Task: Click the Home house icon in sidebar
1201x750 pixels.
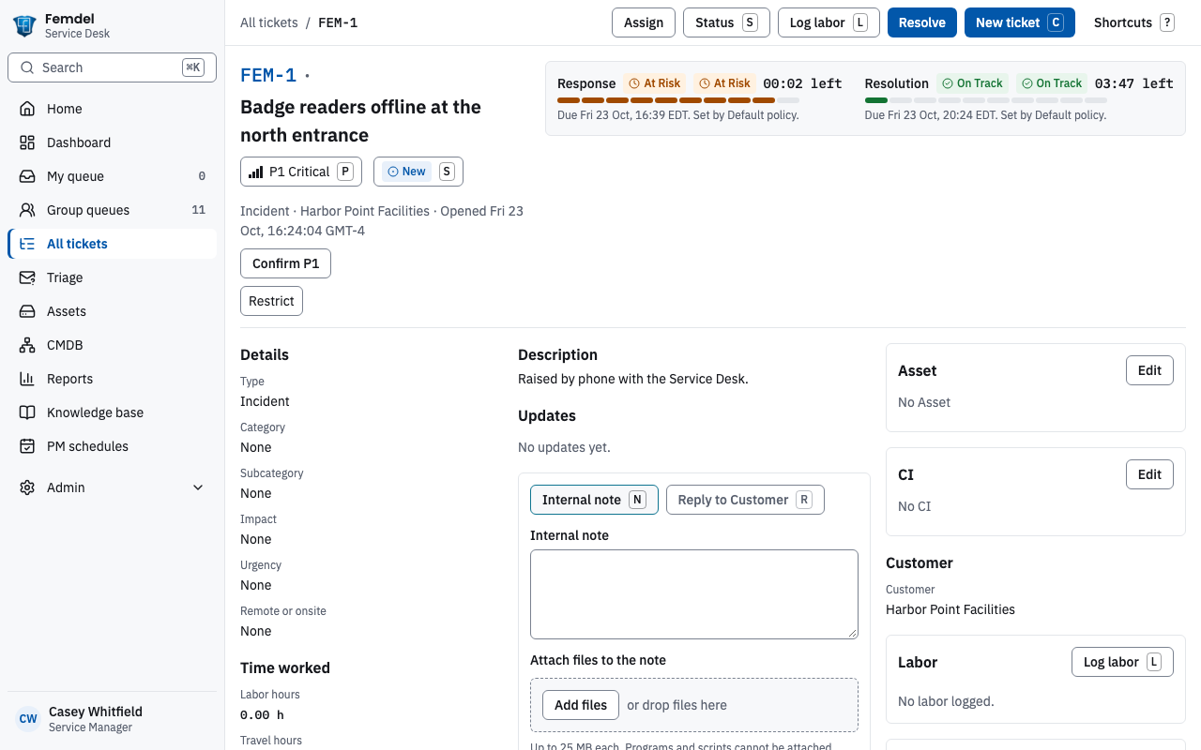Action: point(27,109)
